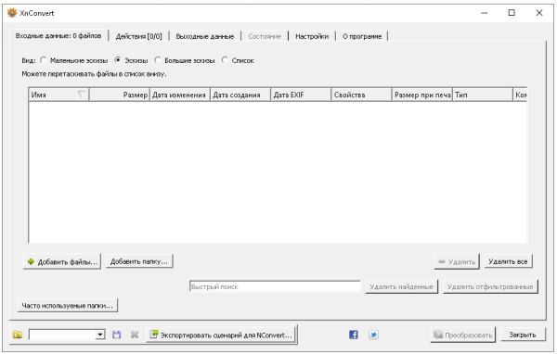Image resolution: width=557 pixels, height=354 pixels.
Task: Go to the Выходные данные tab
Action: [205, 36]
